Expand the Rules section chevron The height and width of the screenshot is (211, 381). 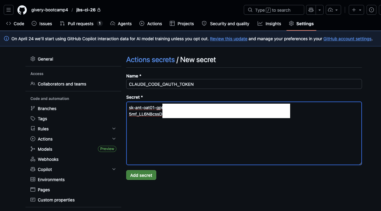pyautogui.click(x=114, y=129)
